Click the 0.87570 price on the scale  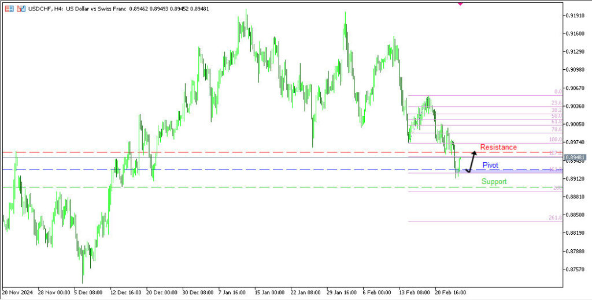pos(576,269)
